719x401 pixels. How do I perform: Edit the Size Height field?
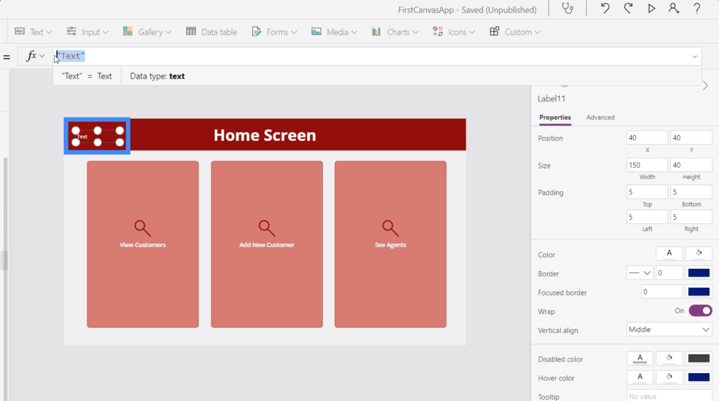click(691, 165)
